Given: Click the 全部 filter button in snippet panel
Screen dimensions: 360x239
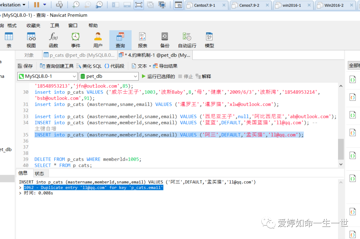Looking at the screenshot, I should 354,66.
